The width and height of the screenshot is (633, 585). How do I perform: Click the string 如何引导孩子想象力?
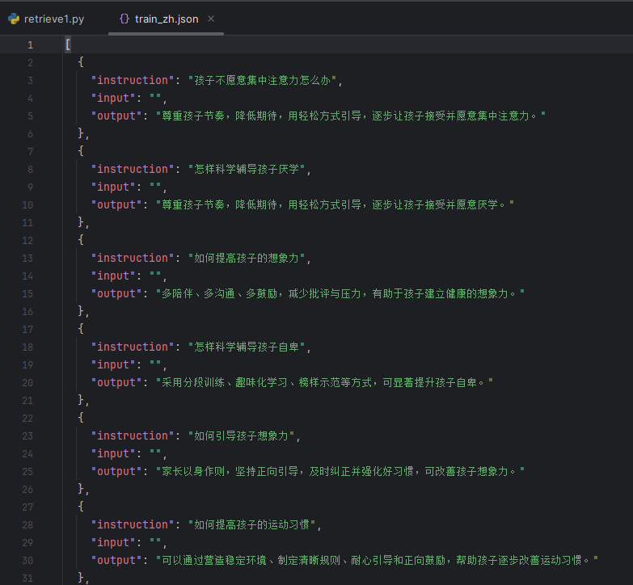pos(242,436)
